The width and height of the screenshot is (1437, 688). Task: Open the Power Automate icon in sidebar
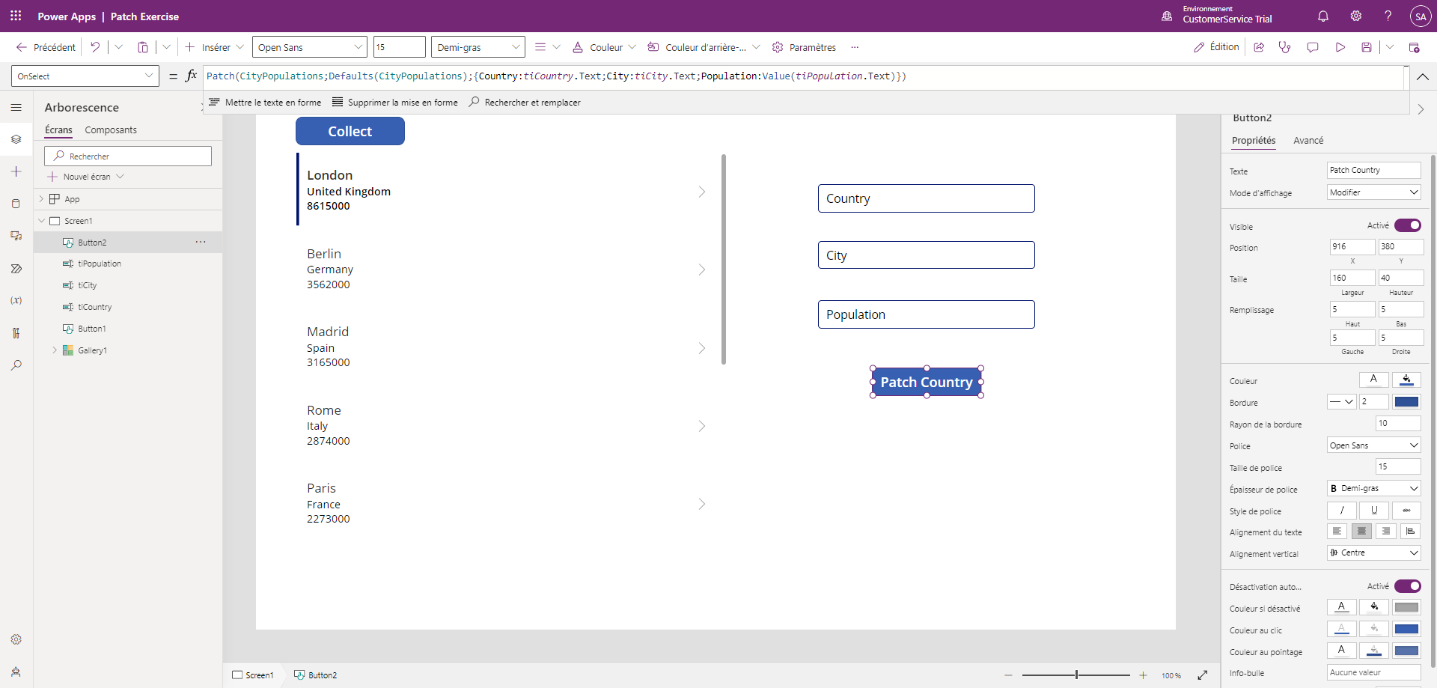click(16, 268)
